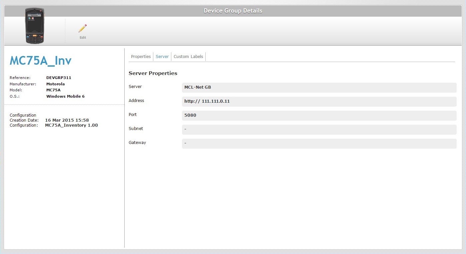Click the Port field showing 5080
This screenshot has height=254, width=466.
[x=319, y=116]
